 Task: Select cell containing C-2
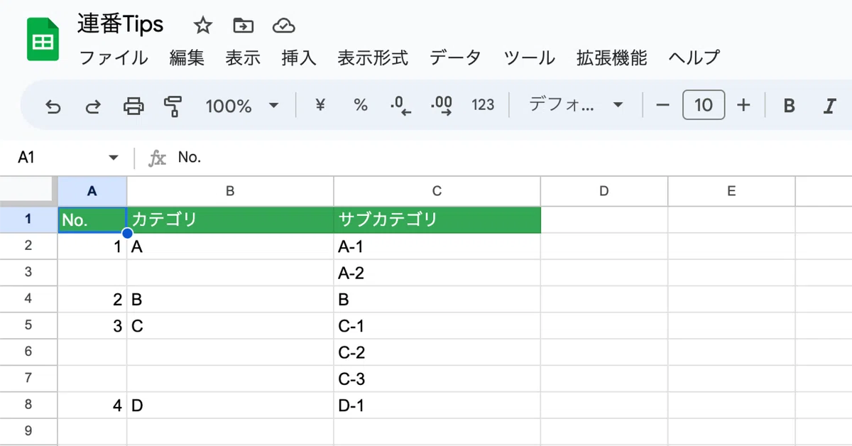coord(437,352)
